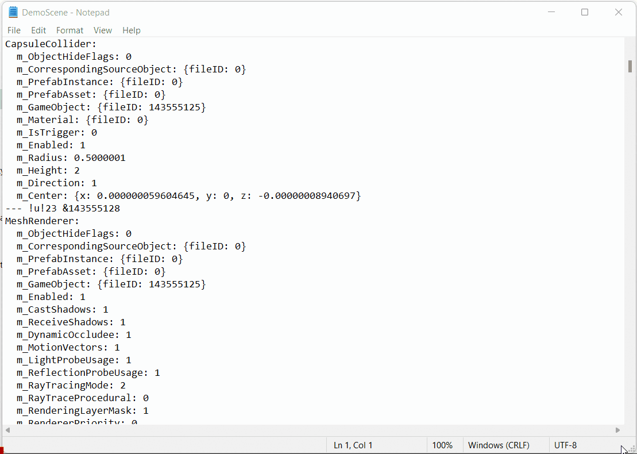Click the 'Windows (CRLF)' status entry

(499, 445)
